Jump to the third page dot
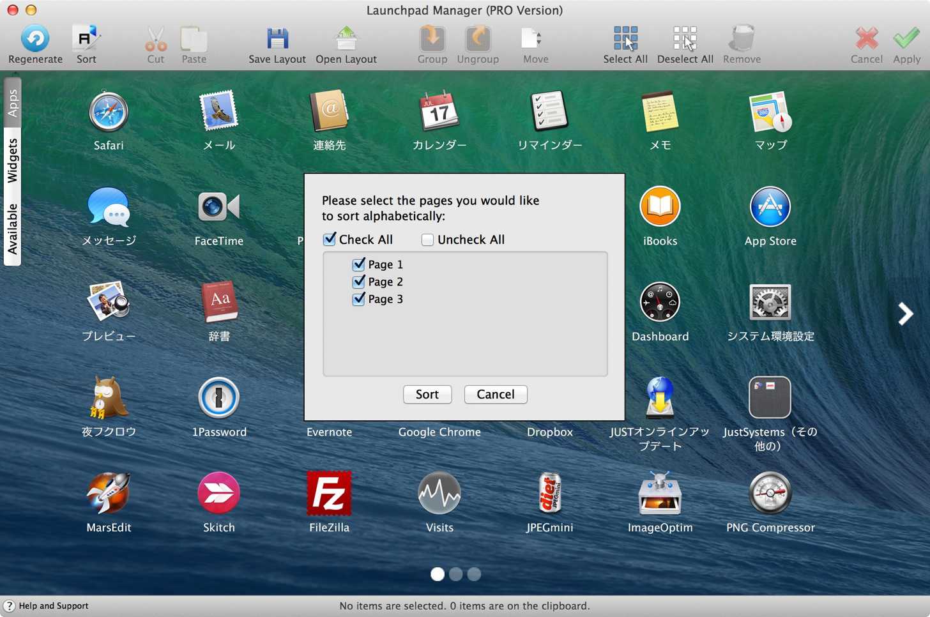Image resolution: width=930 pixels, height=617 pixels. (474, 574)
